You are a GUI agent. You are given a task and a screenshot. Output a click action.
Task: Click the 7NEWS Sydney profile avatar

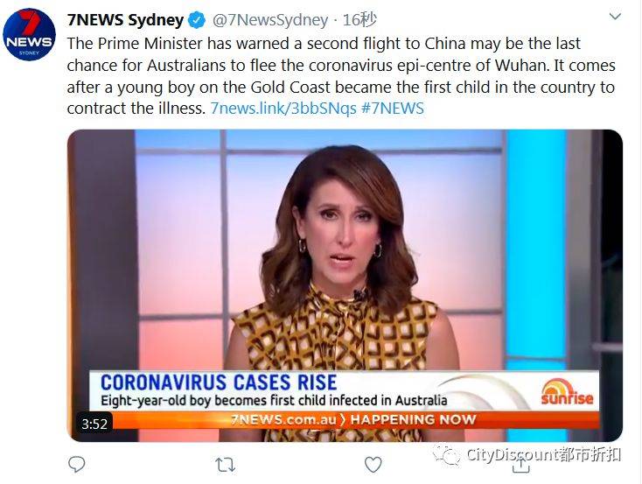[x=29, y=34]
